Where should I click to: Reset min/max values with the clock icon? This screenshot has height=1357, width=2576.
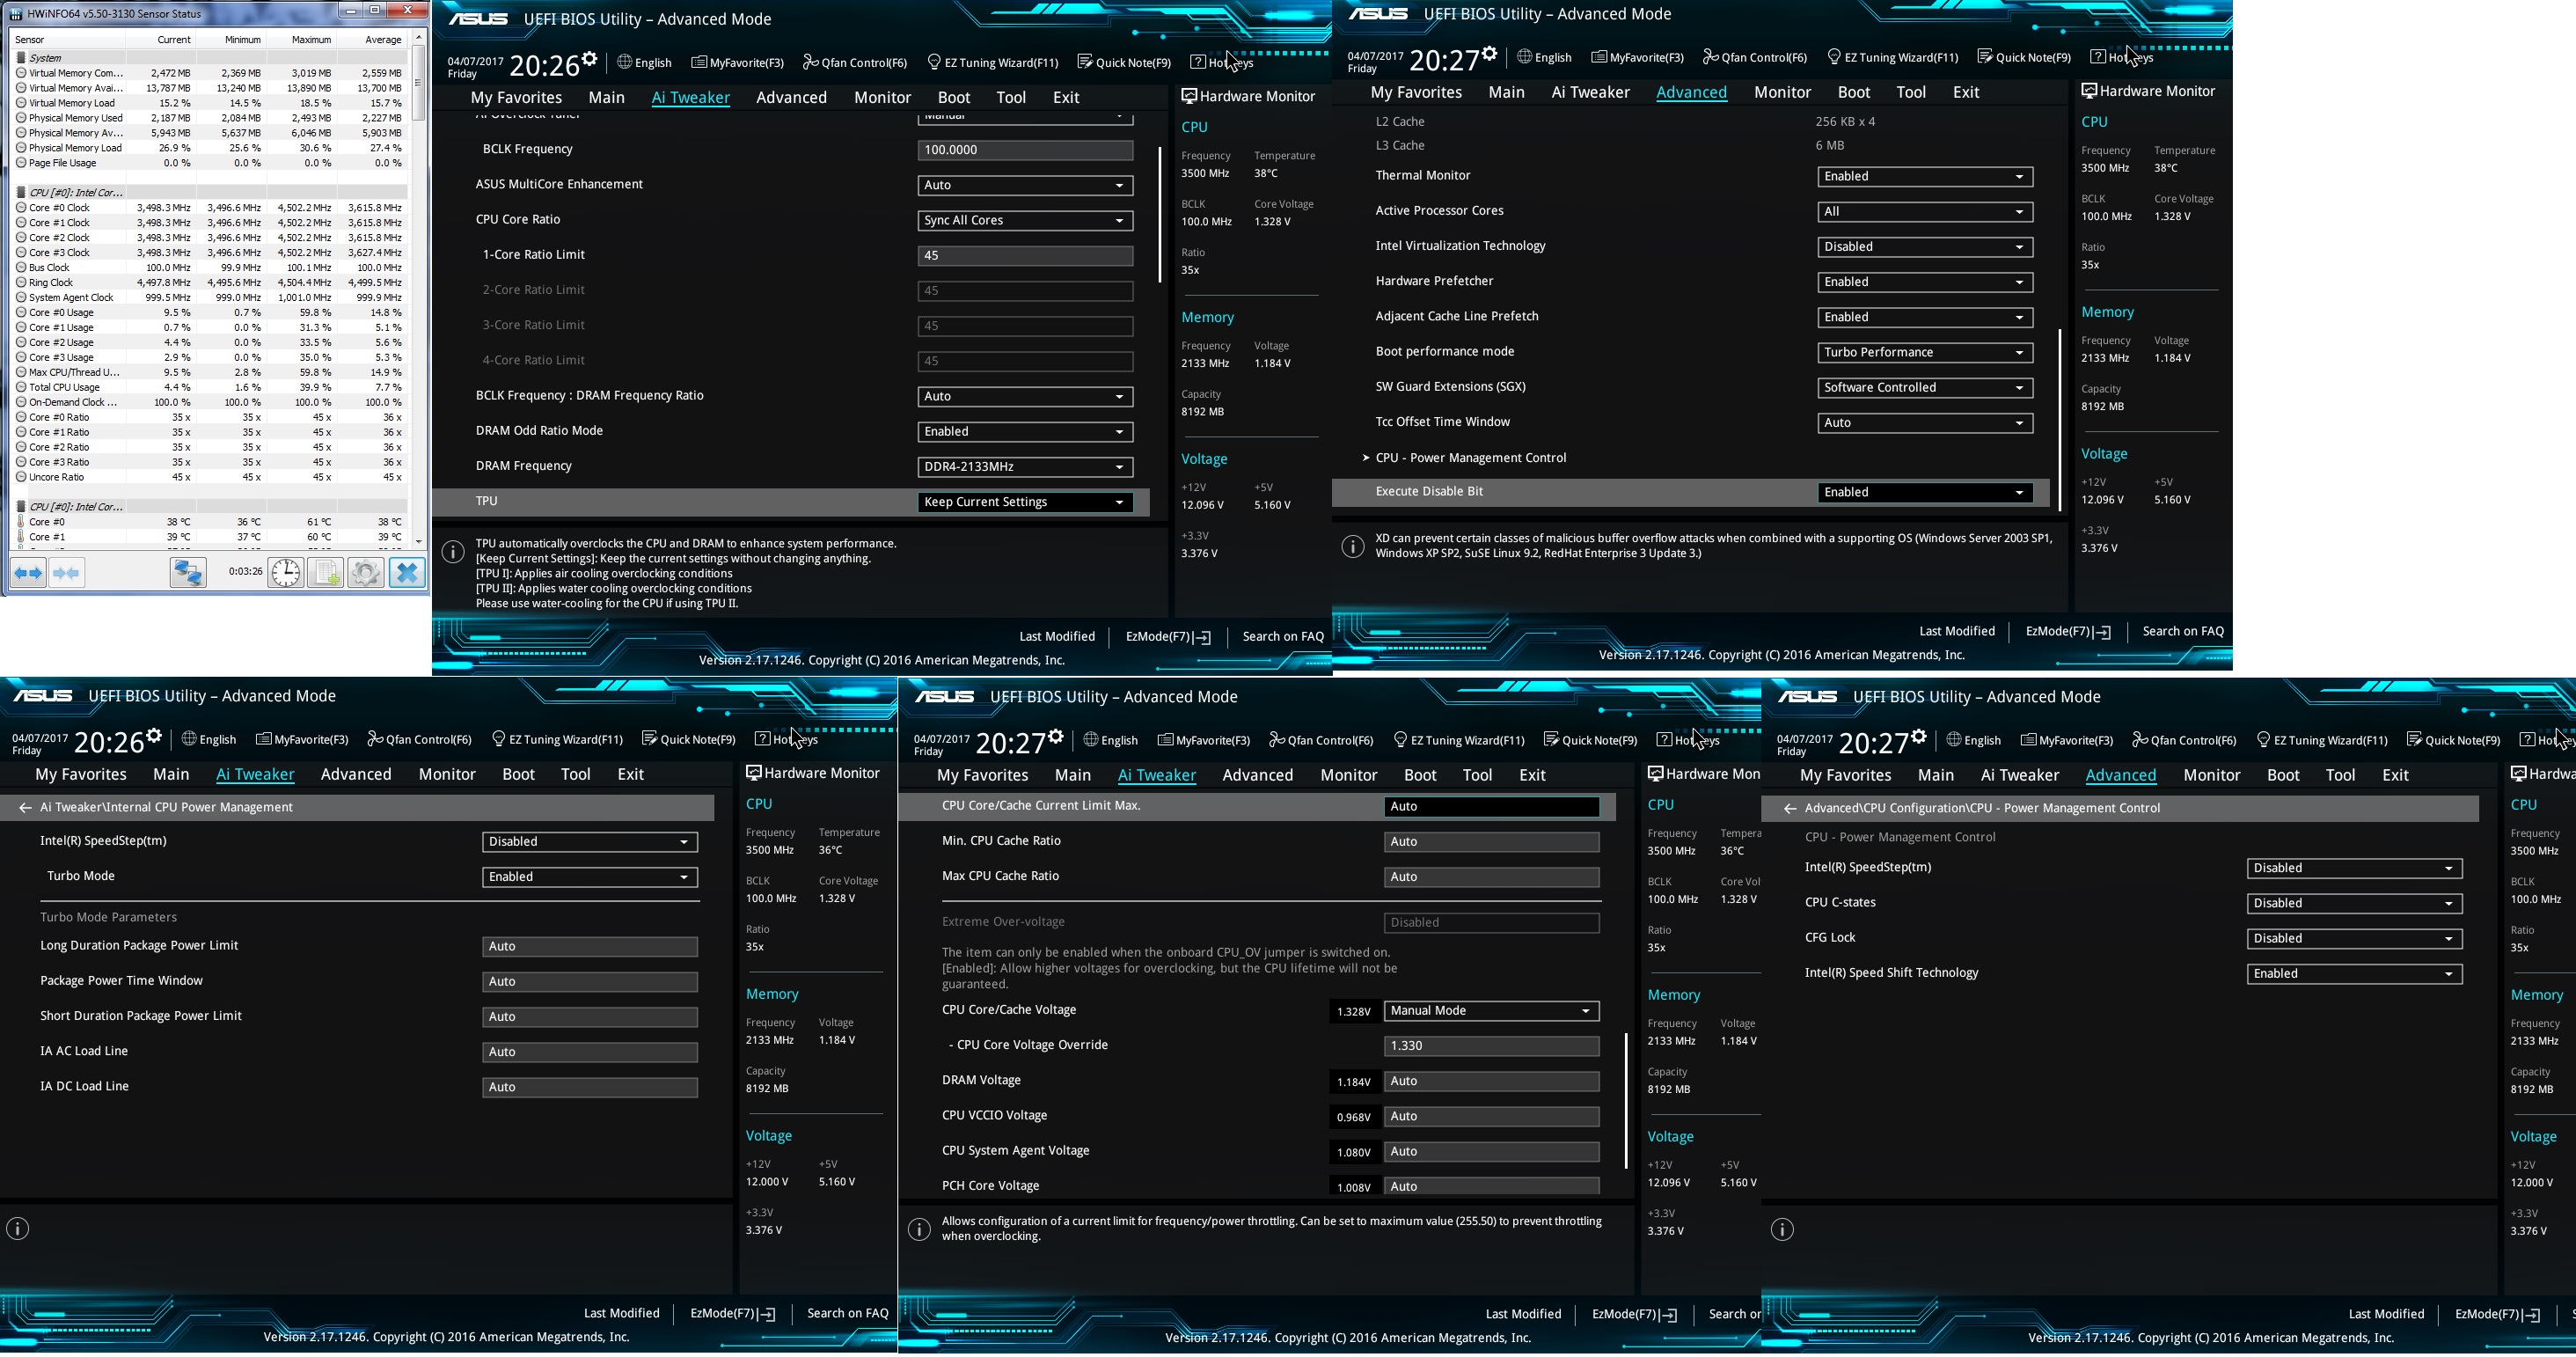286,573
